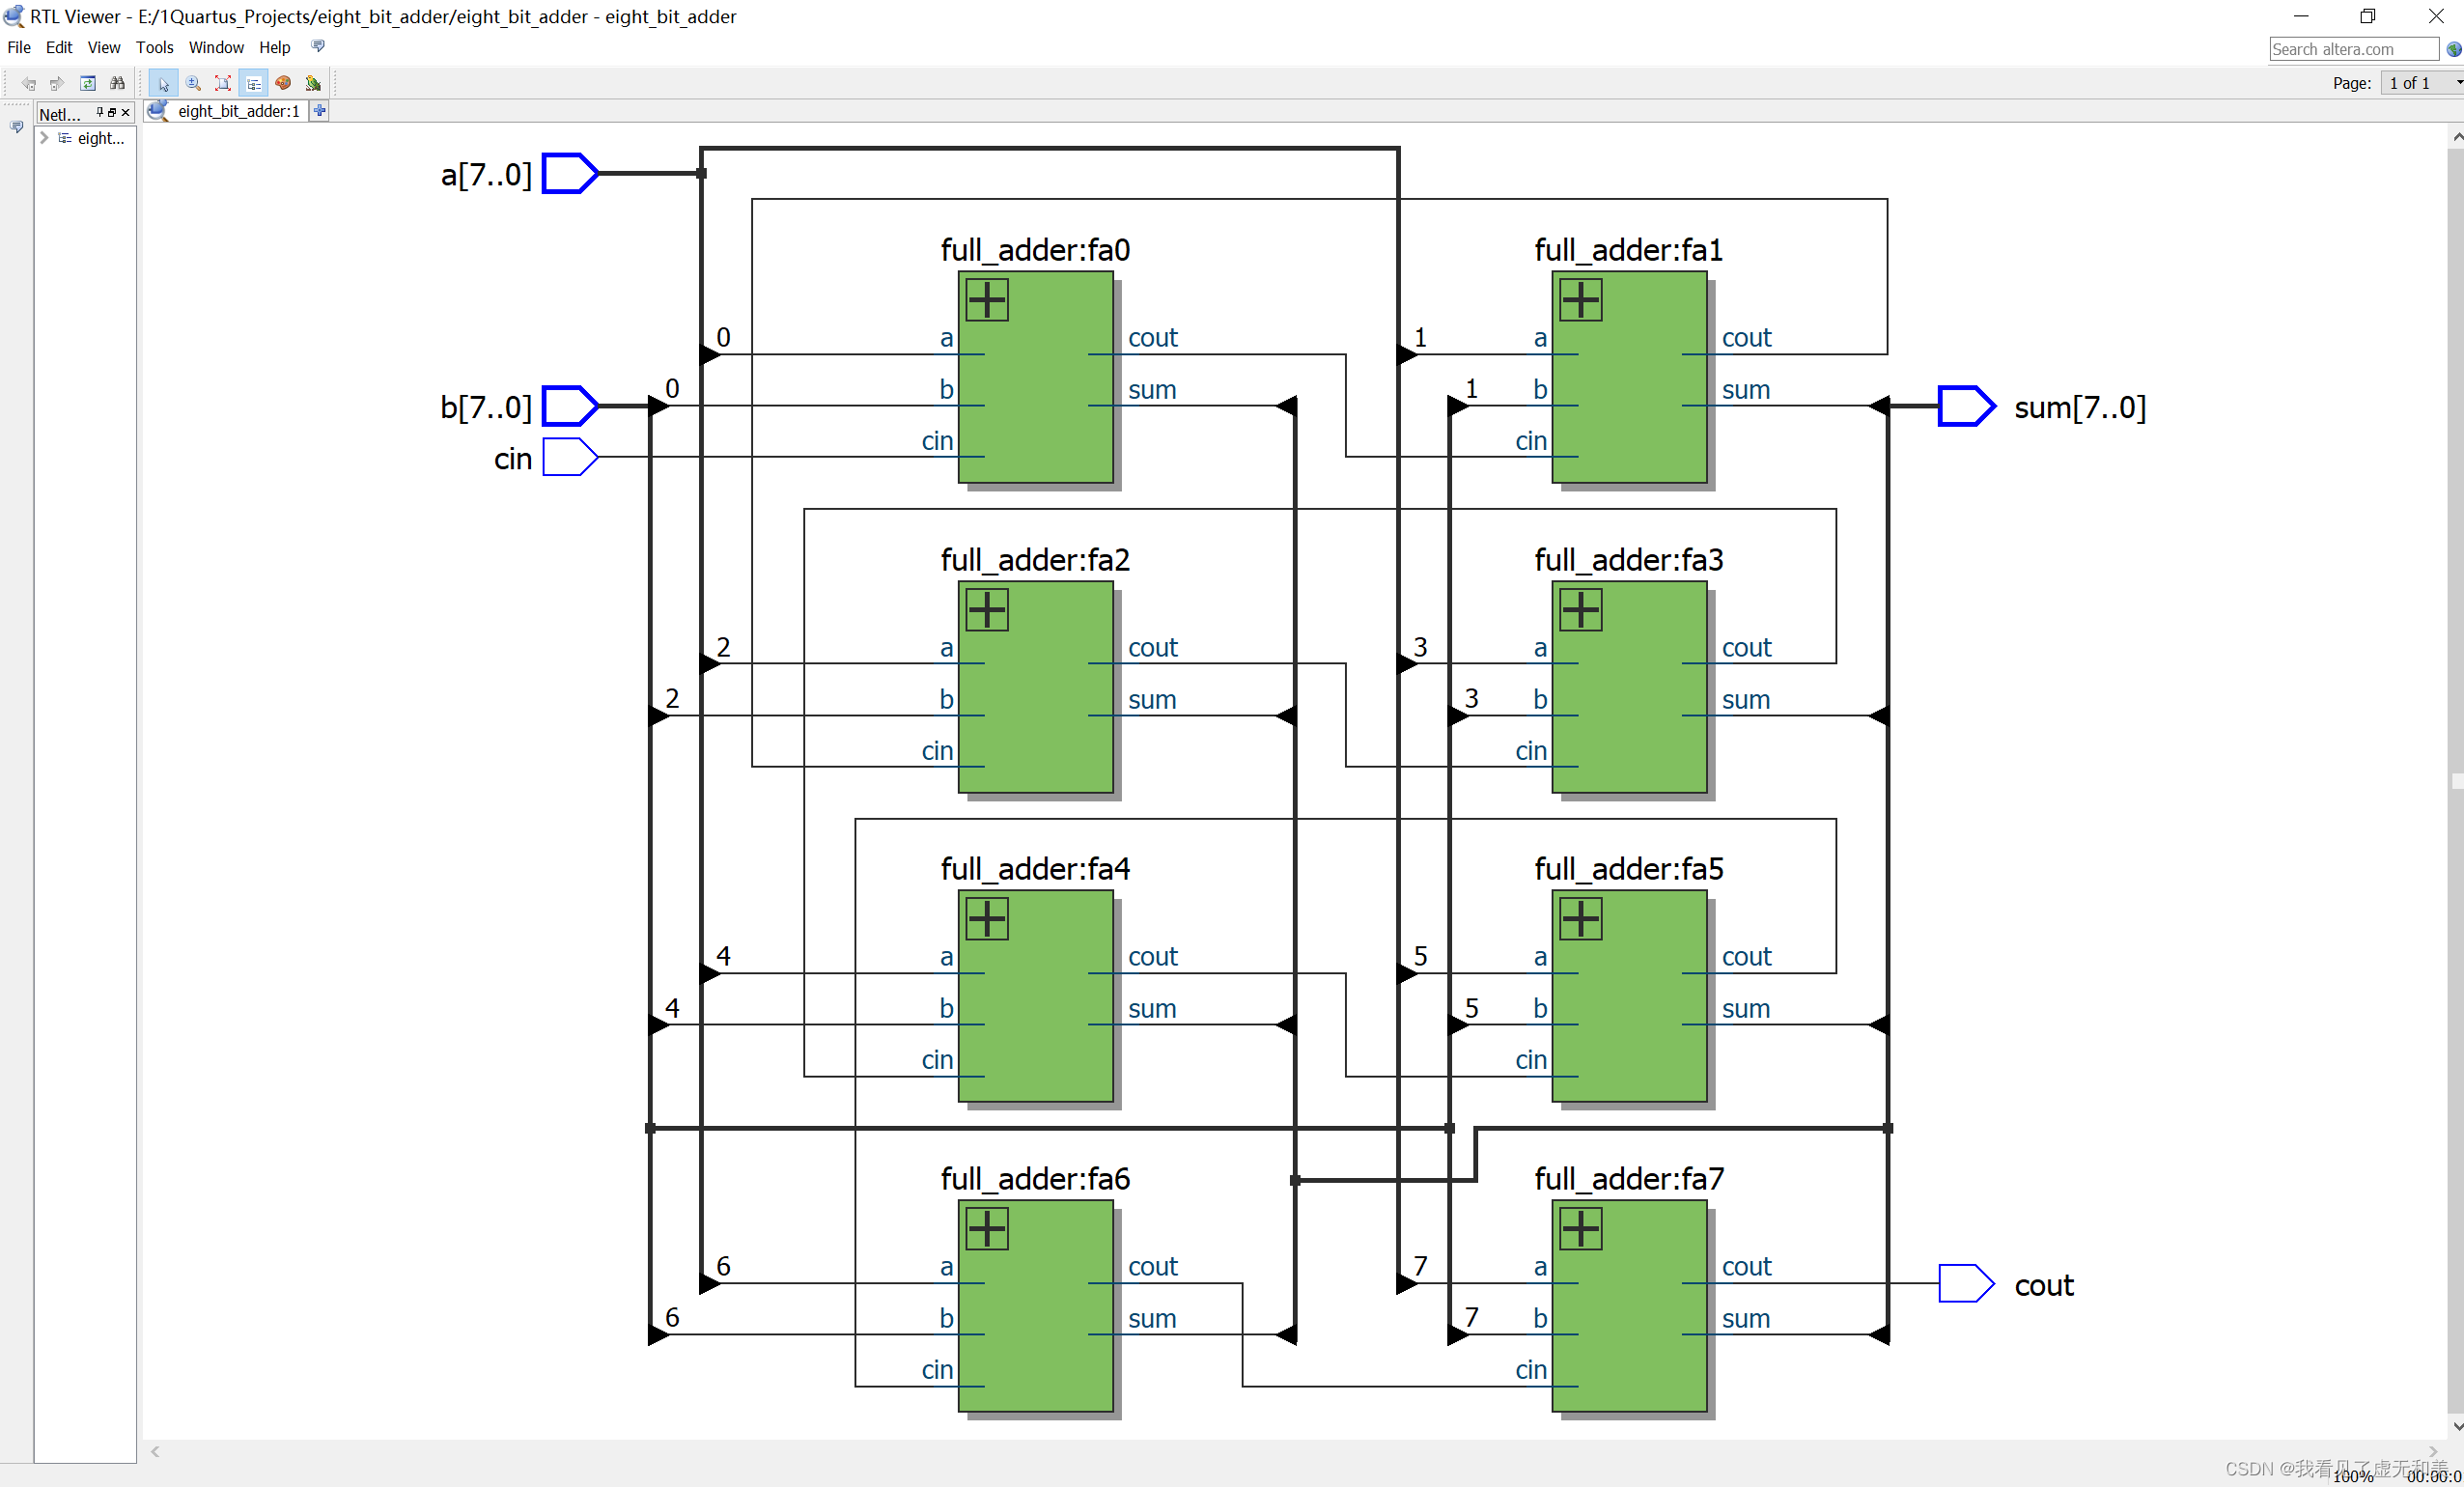This screenshot has height=1487, width=2464.
Task: Click the add new tab plus icon
Action: [319, 111]
